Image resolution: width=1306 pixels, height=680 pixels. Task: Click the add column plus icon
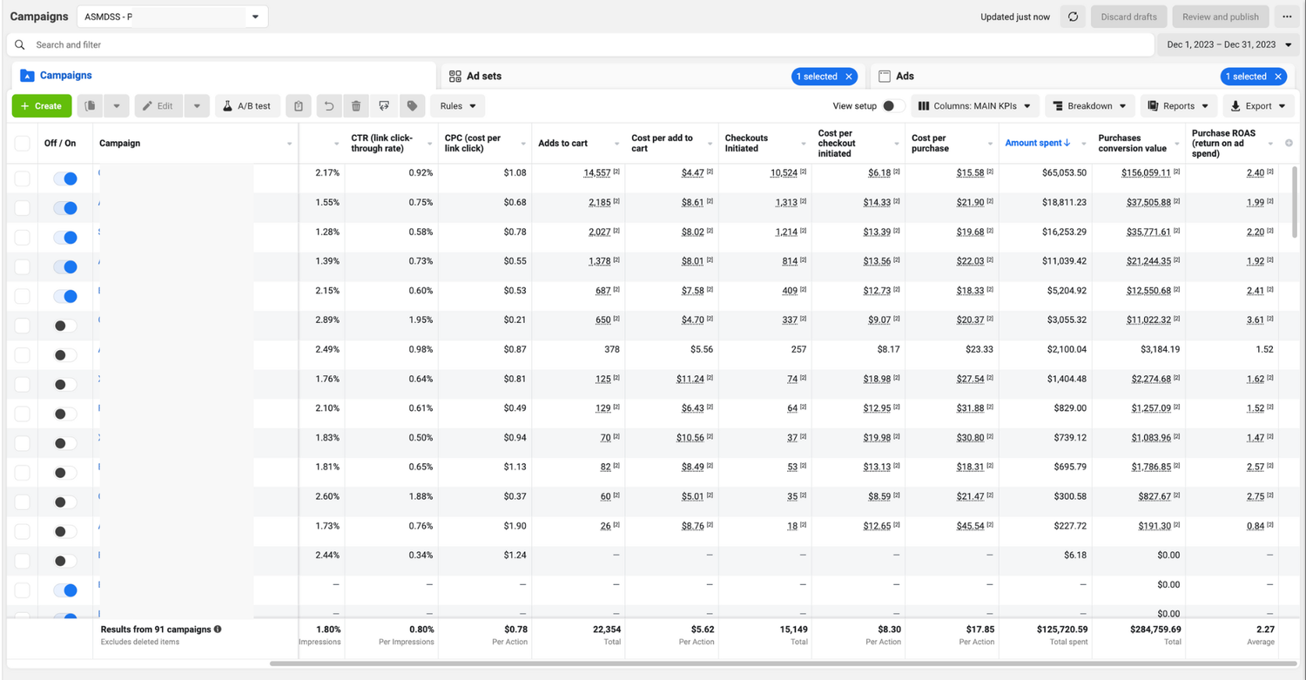(1289, 143)
